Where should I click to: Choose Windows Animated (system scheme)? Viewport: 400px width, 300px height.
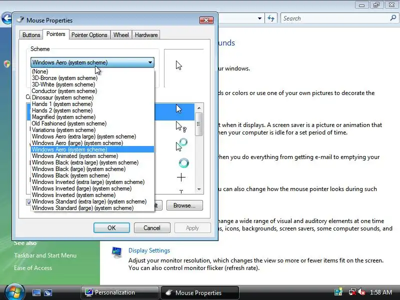coord(92,156)
